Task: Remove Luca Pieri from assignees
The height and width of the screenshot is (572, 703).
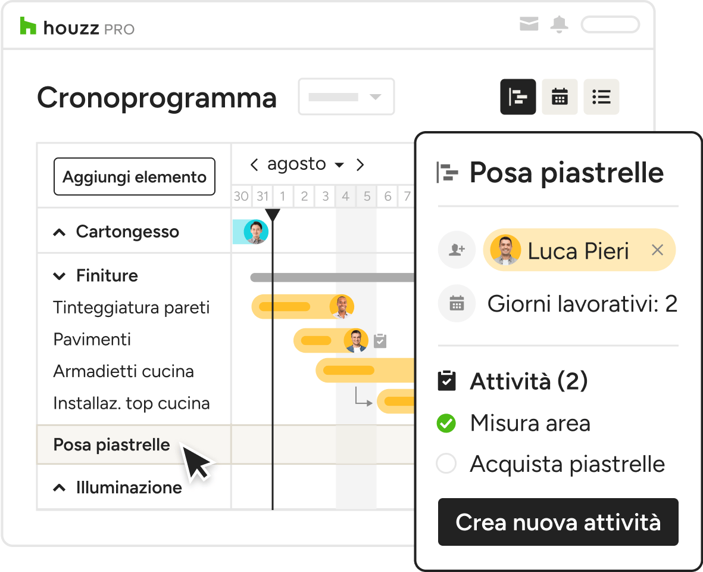Action: 657,250
